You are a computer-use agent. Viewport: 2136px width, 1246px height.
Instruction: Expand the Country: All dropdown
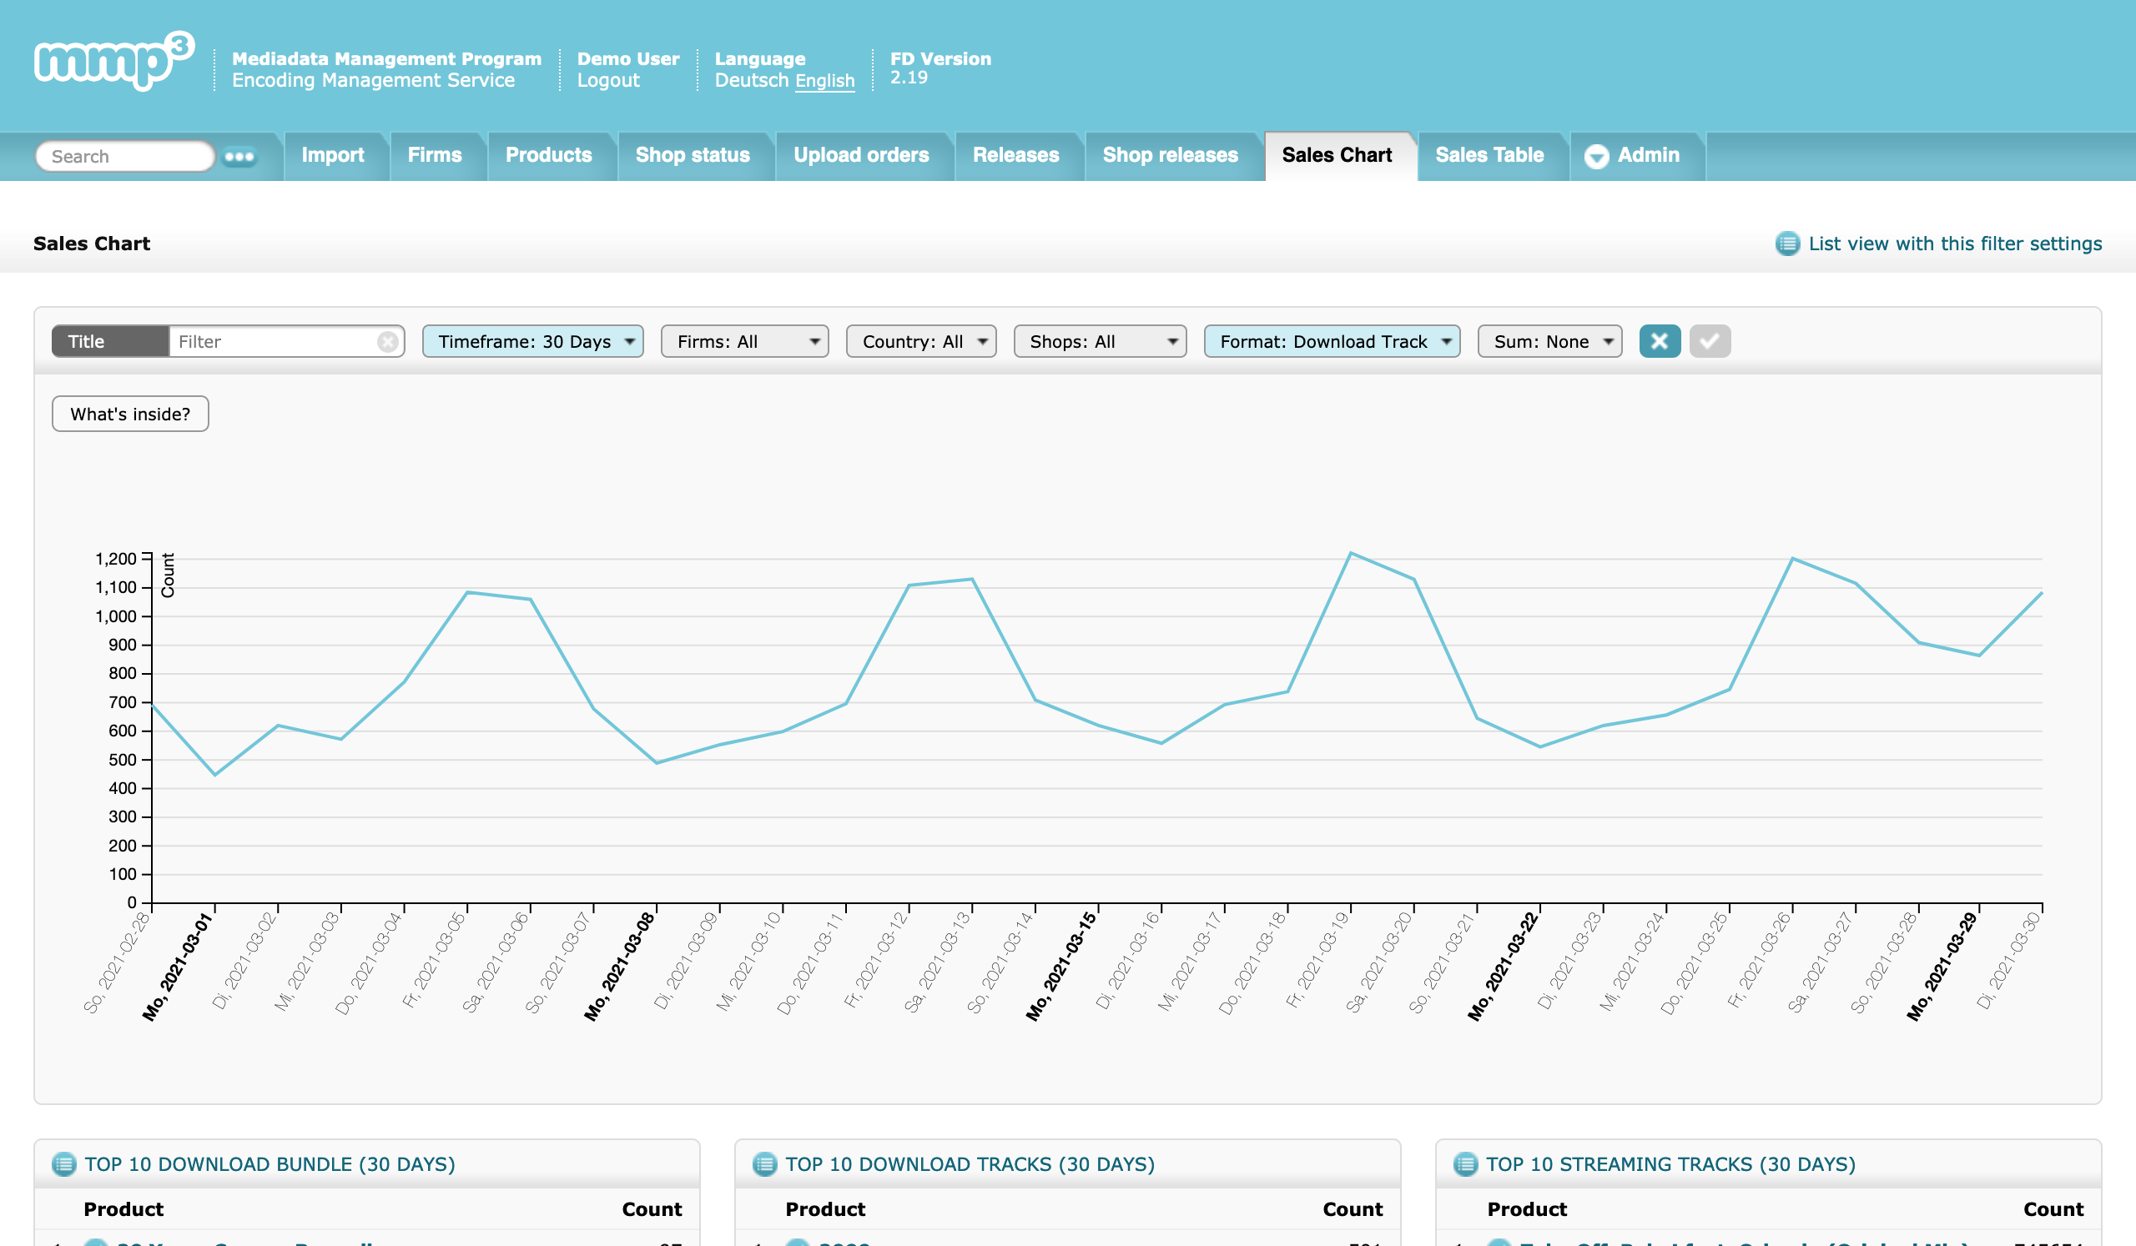click(920, 341)
